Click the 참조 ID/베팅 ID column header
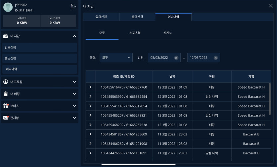This screenshot has height=167, width=277. click(124, 77)
